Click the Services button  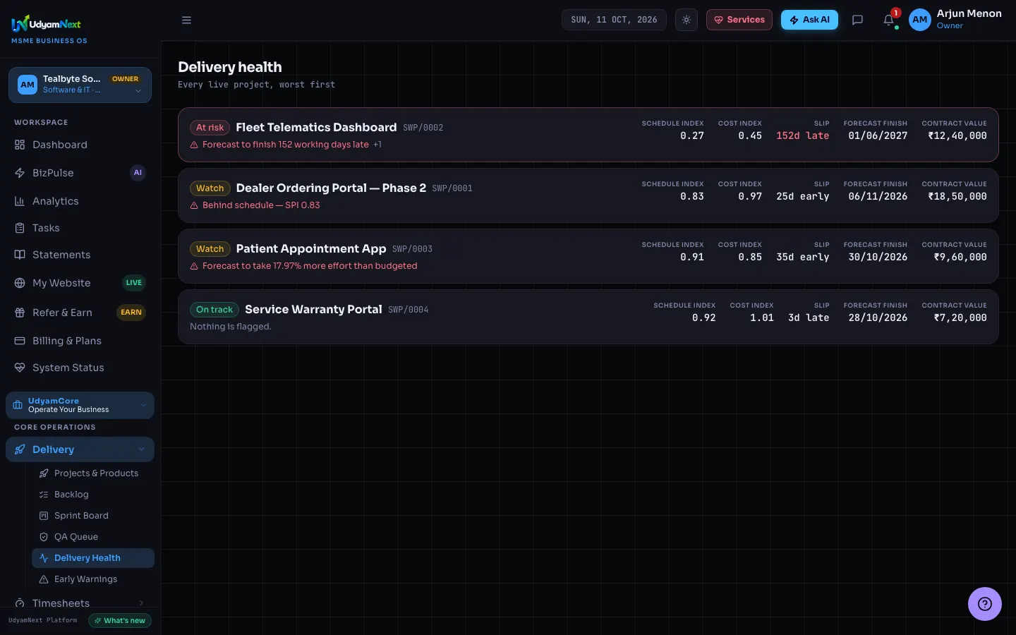pos(739,20)
